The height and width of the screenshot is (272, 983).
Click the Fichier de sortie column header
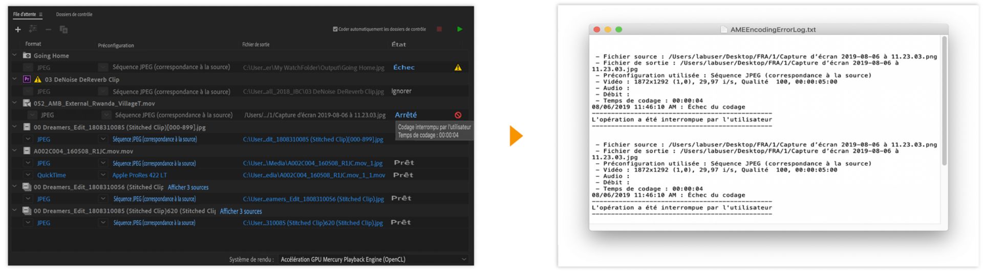tap(256, 44)
